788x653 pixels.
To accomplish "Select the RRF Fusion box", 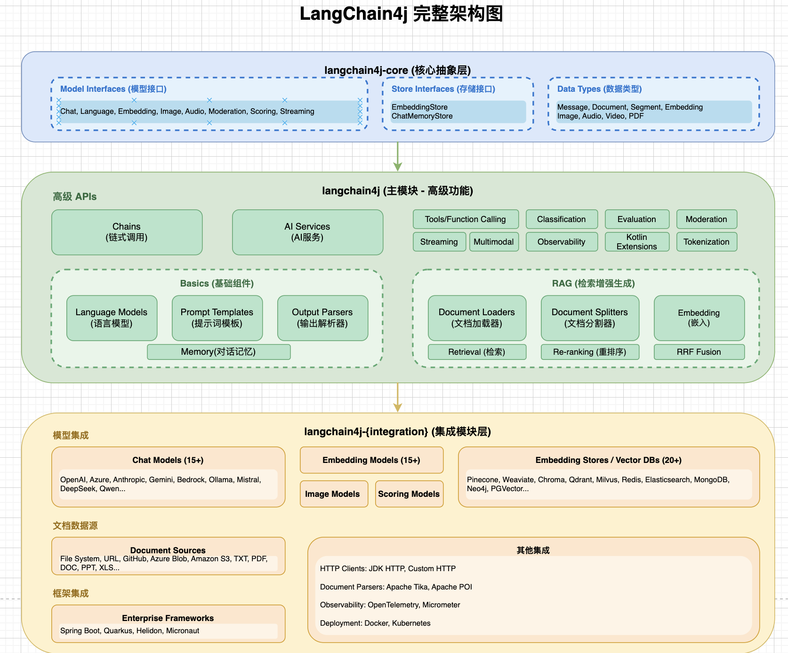I will pyautogui.click(x=700, y=352).
